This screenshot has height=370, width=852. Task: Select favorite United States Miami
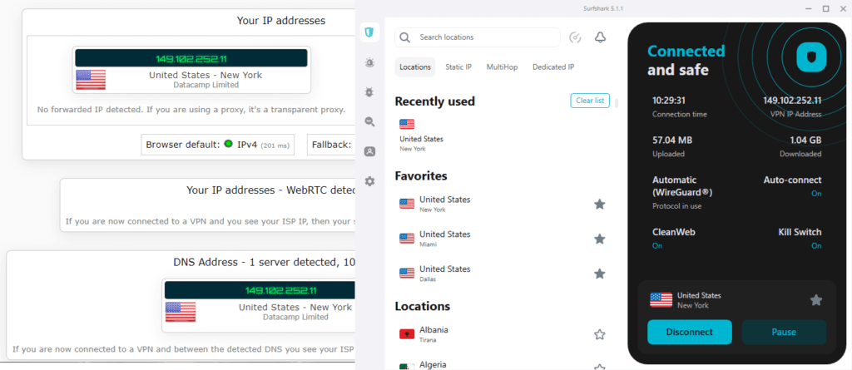coord(503,239)
